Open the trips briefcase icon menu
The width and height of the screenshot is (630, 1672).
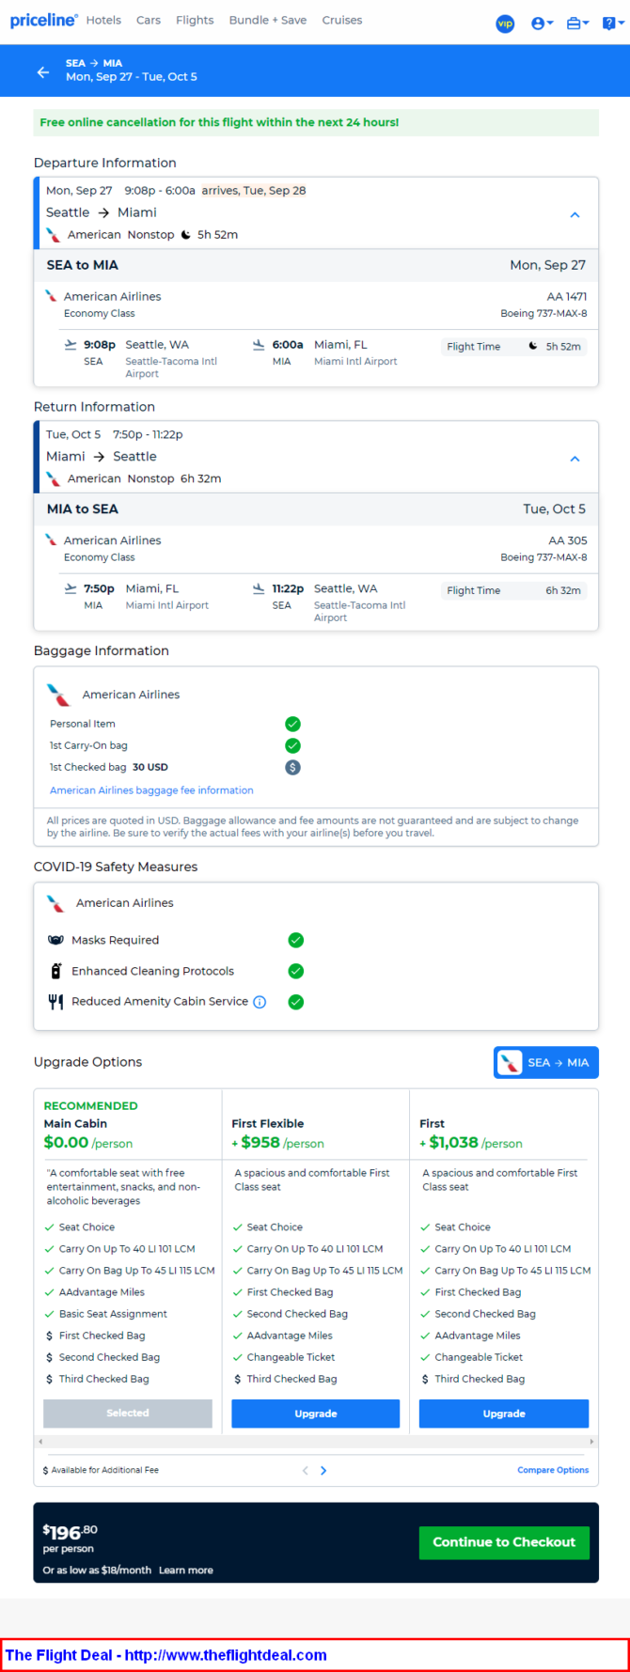click(x=577, y=23)
